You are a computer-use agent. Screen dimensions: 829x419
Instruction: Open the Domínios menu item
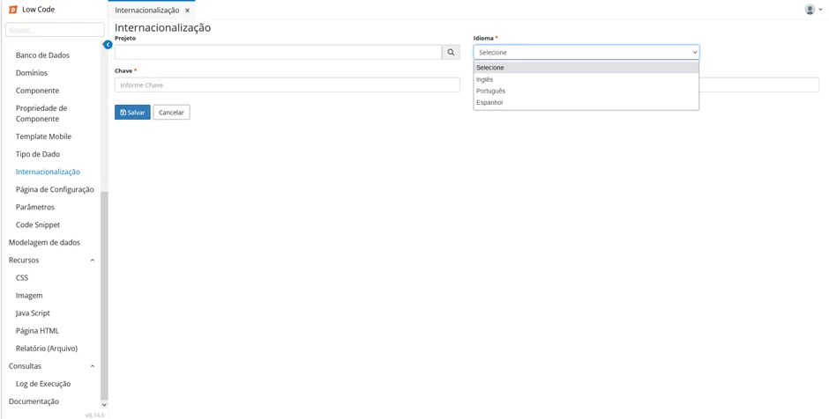[31, 73]
